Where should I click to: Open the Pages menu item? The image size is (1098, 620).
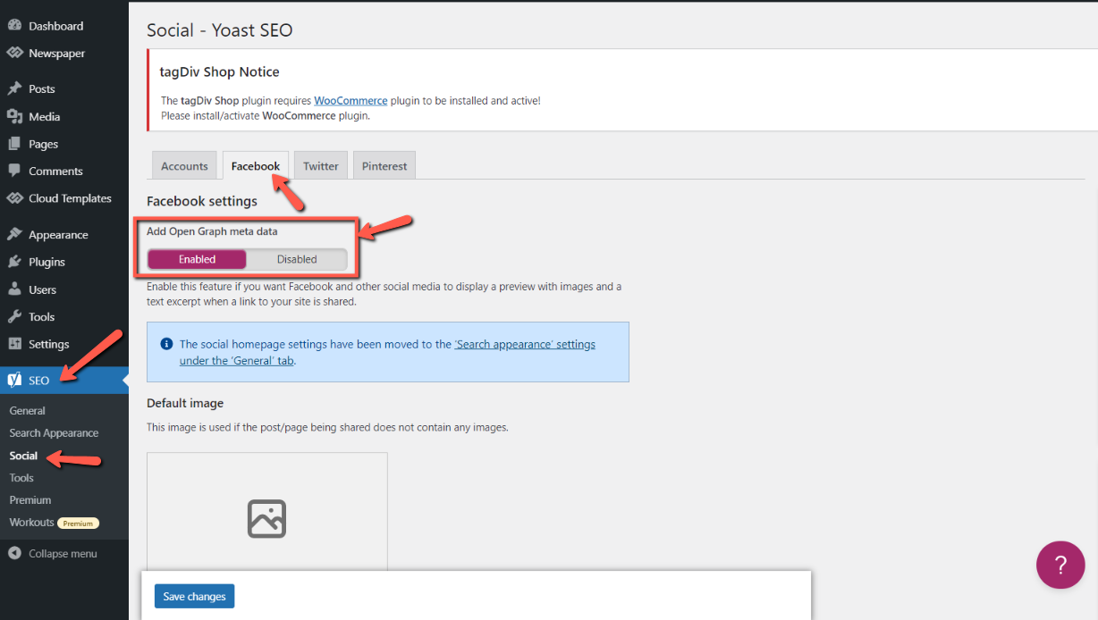click(x=64, y=144)
